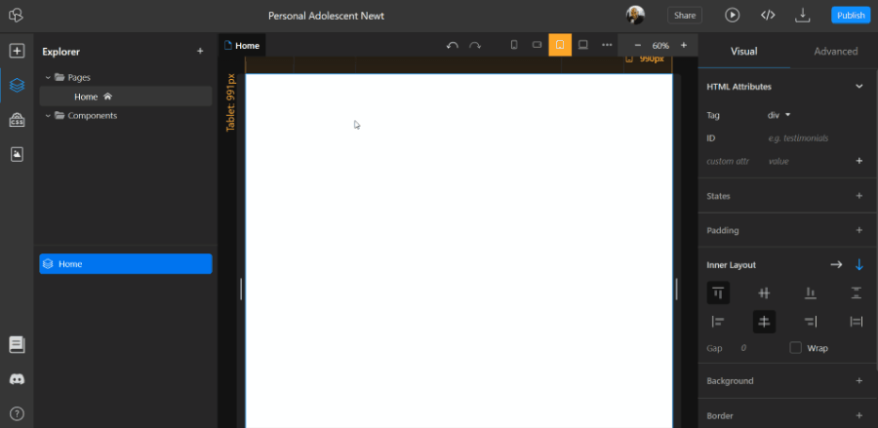Set inner layout direction to vertical
The height and width of the screenshot is (428, 878).
coord(858,264)
